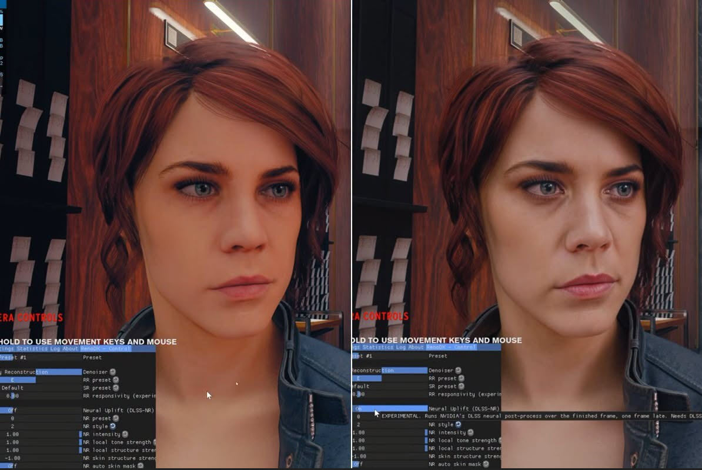Image resolution: width=702 pixels, height=470 pixels.
Task: Reset NR preset in the left overlay
Action: click(115, 418)
